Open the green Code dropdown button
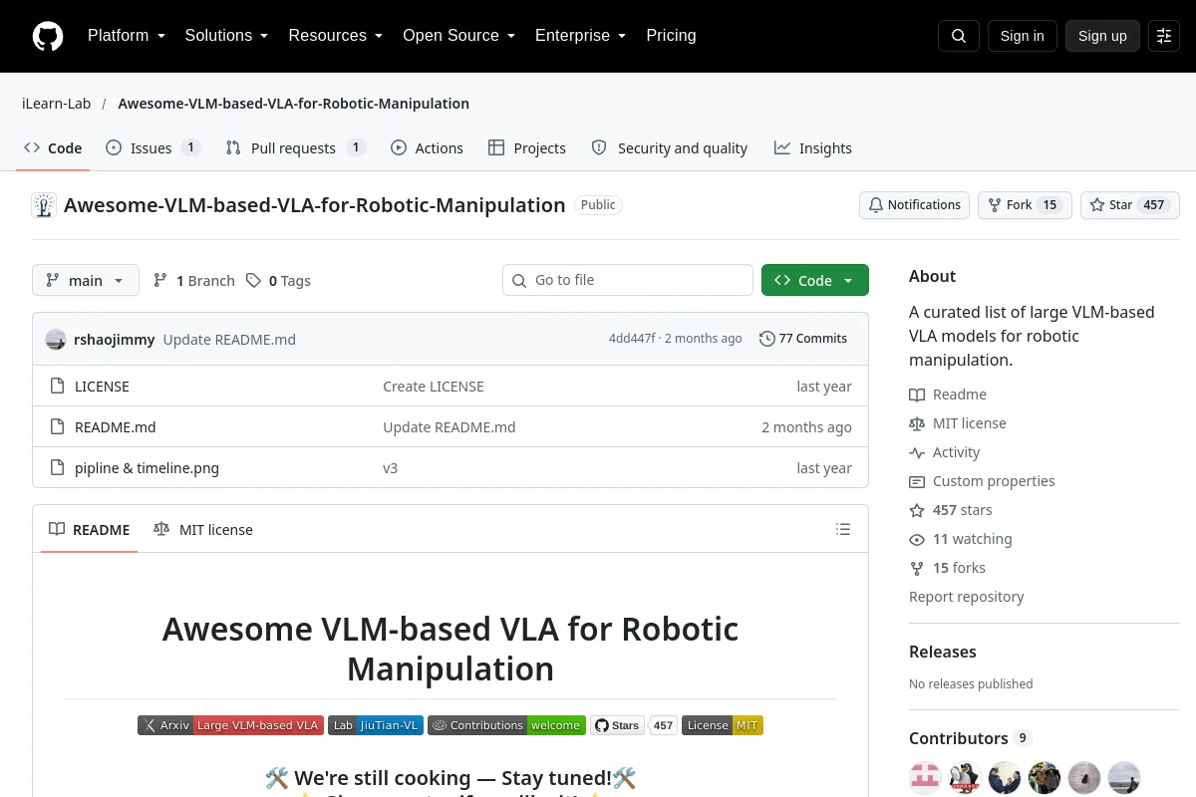Image resolution: width=1196 pixels, height=797 pixels. [815, 281]
